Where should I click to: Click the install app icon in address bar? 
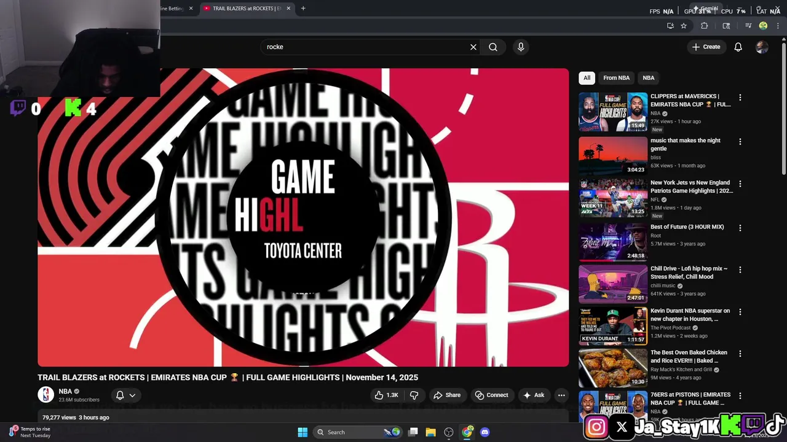click(670, 26)
